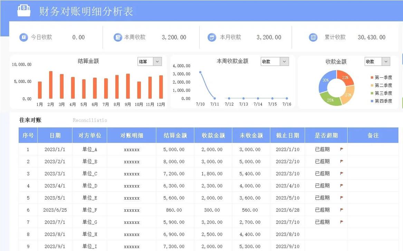Click the 9月 bar in 结算金额 chart
The image size is (403, 251).
pyautogui.click(x=128, y=86)
